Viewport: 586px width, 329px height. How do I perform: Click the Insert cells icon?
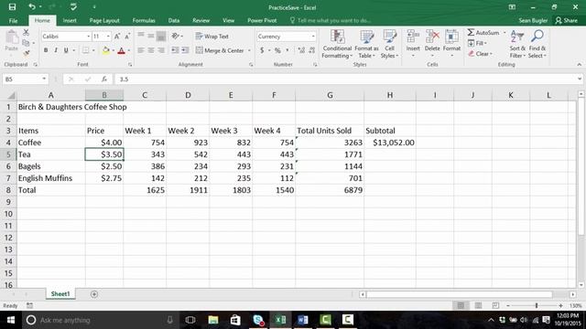click(413, 37)
